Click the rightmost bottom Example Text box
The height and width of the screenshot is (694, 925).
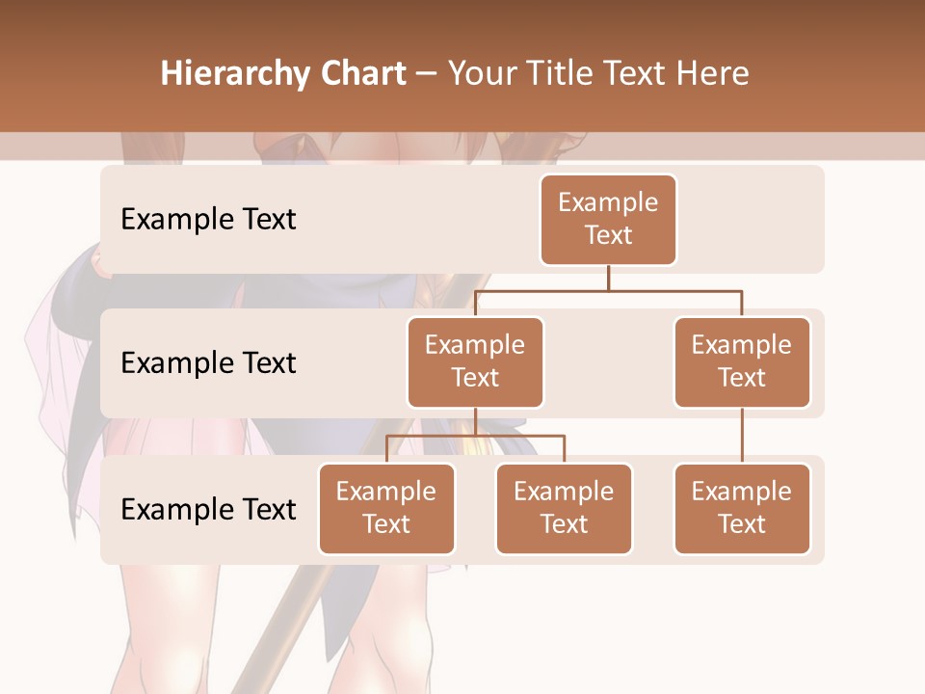pos(742,509)
